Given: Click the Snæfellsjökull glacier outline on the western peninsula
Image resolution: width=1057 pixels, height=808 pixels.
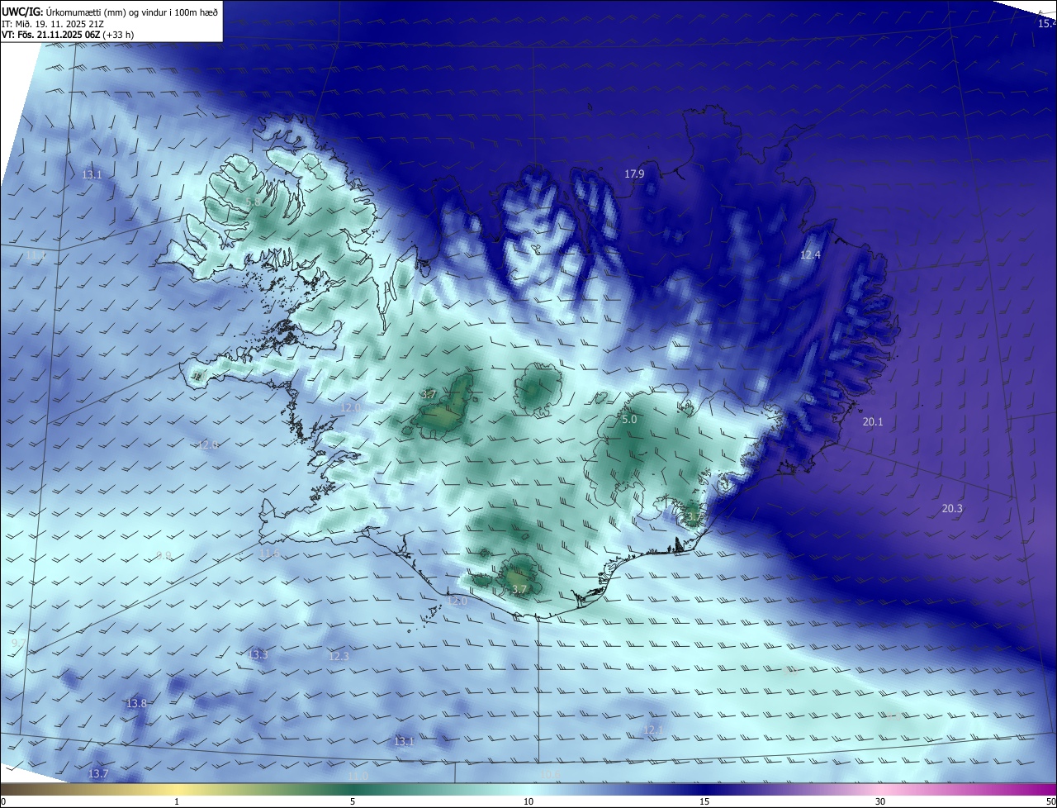Looking at the screenshot, I should (197, 376).
